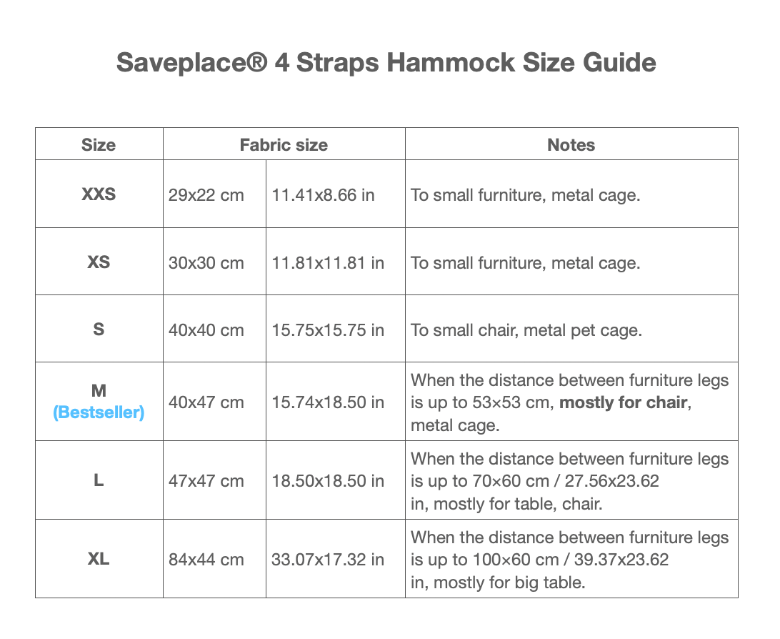Screen dimensions: 780x639
Task: Click the 15.74x18.50 in cell
Action: tap(328, 402)
